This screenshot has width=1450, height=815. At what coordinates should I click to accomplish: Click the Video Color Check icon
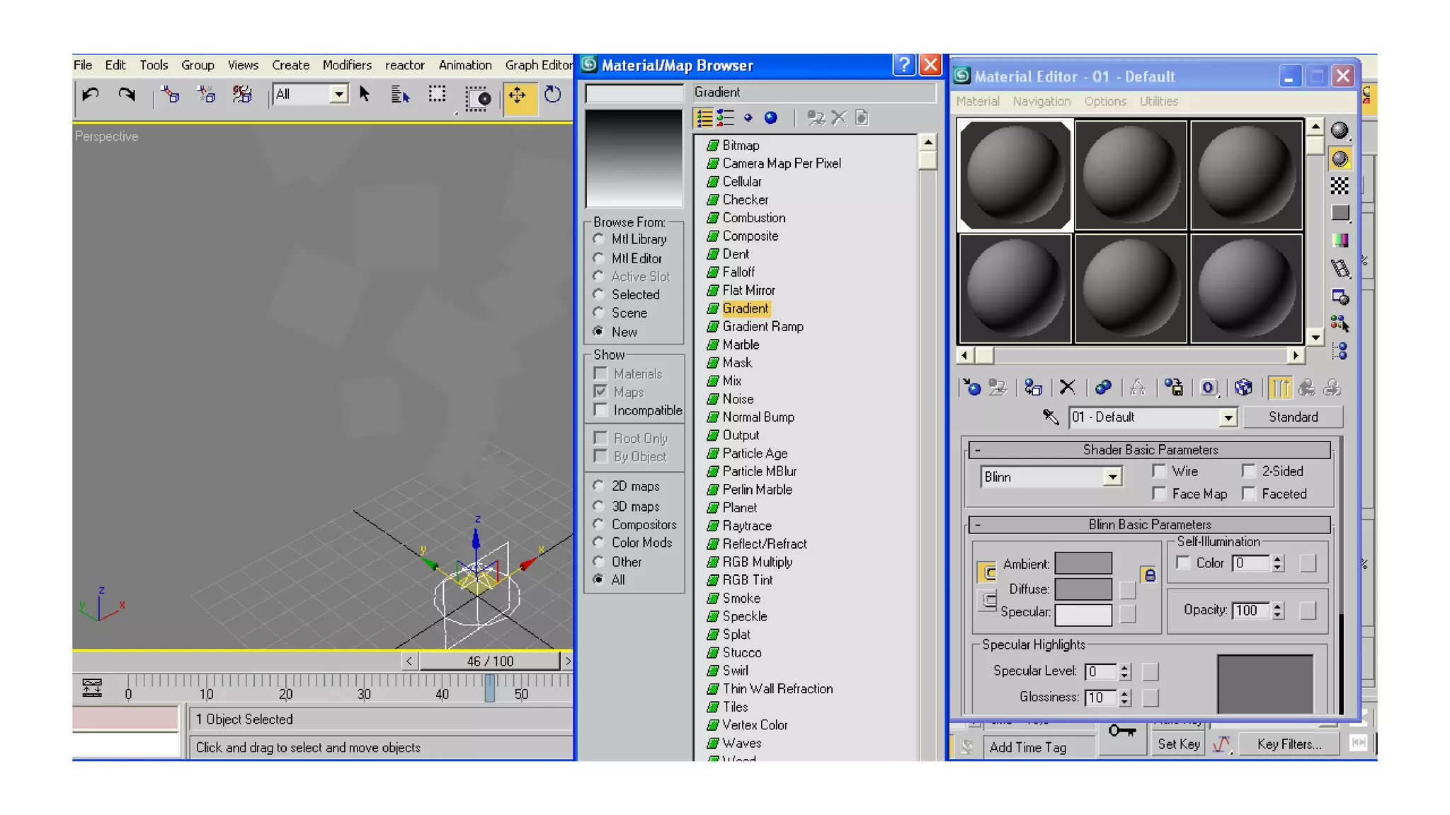click(1340, 241)
